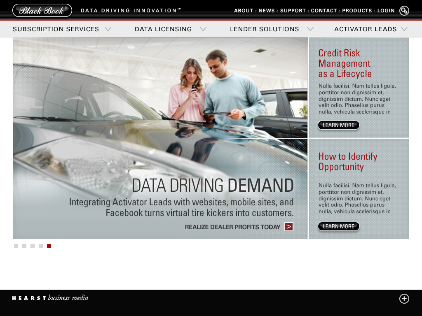
Task: Open the Support link
Action: pos(293,11)
